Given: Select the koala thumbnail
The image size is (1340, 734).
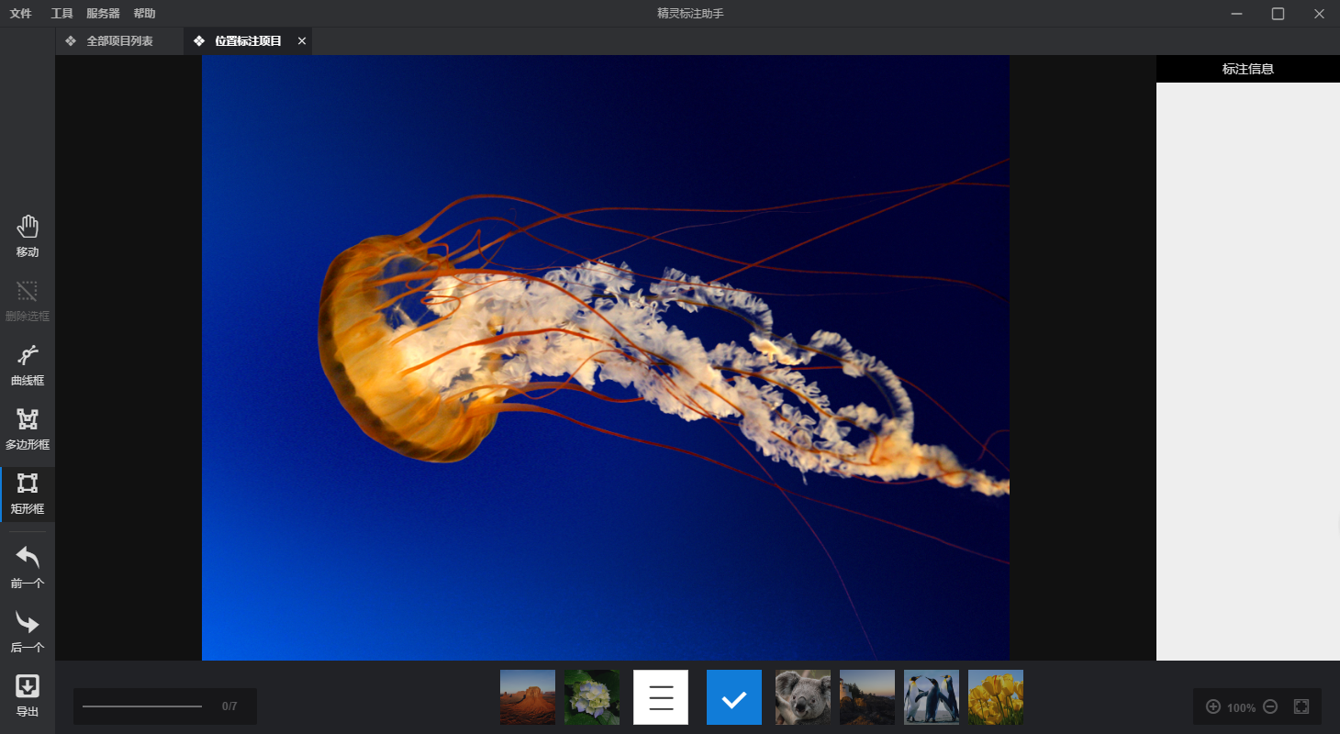Looking at the screenshot, I should [x=803, y=697].
